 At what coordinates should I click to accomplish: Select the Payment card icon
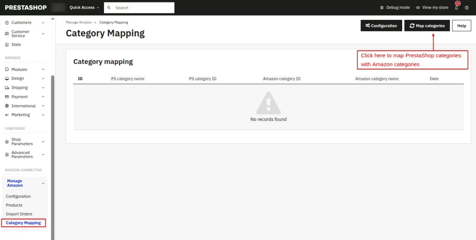coord(7,96)
